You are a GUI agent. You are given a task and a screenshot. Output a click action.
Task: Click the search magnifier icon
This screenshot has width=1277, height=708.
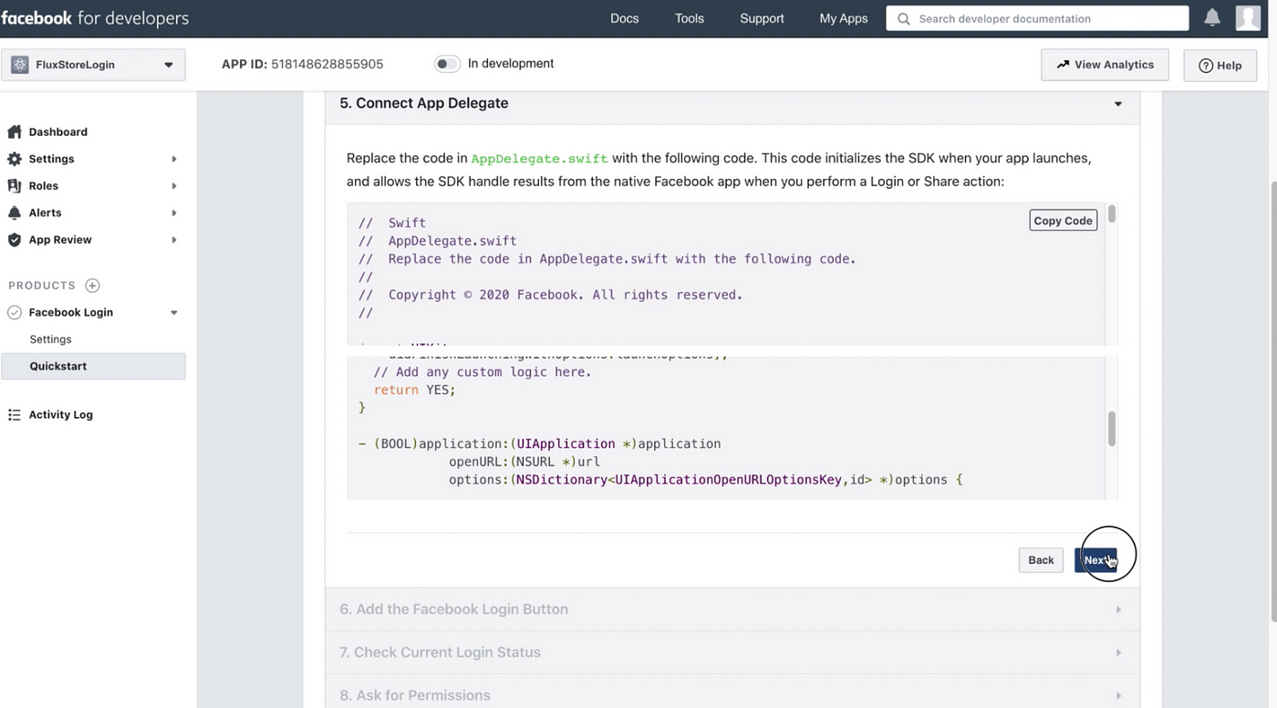tap(903, 18)
